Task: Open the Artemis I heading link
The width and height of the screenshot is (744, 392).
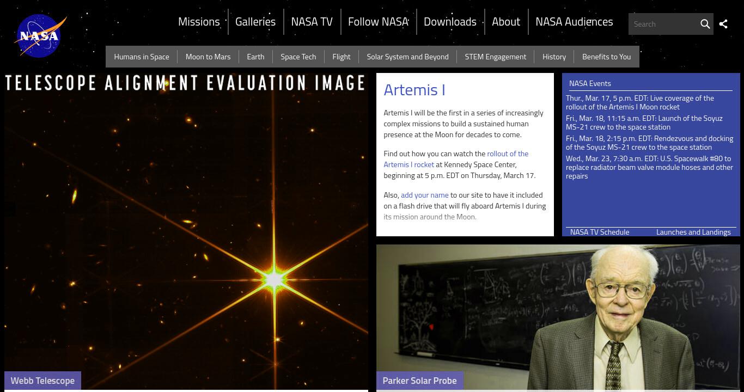Action: tap(414, 90)
